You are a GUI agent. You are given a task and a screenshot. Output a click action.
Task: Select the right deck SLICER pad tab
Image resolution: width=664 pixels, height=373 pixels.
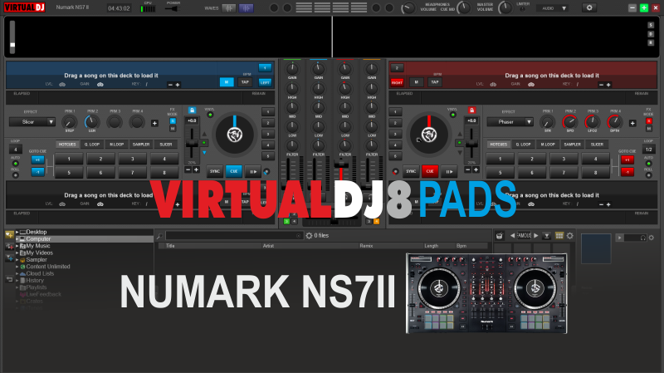[x=597, y=145]
